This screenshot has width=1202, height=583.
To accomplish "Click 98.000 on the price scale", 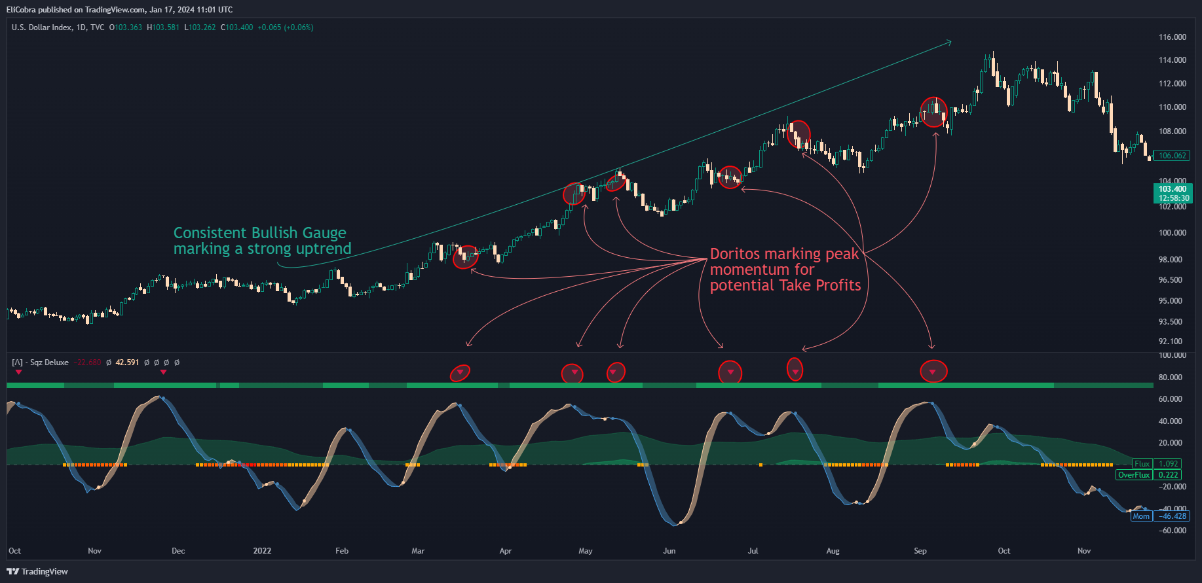I will (1171, 260).
